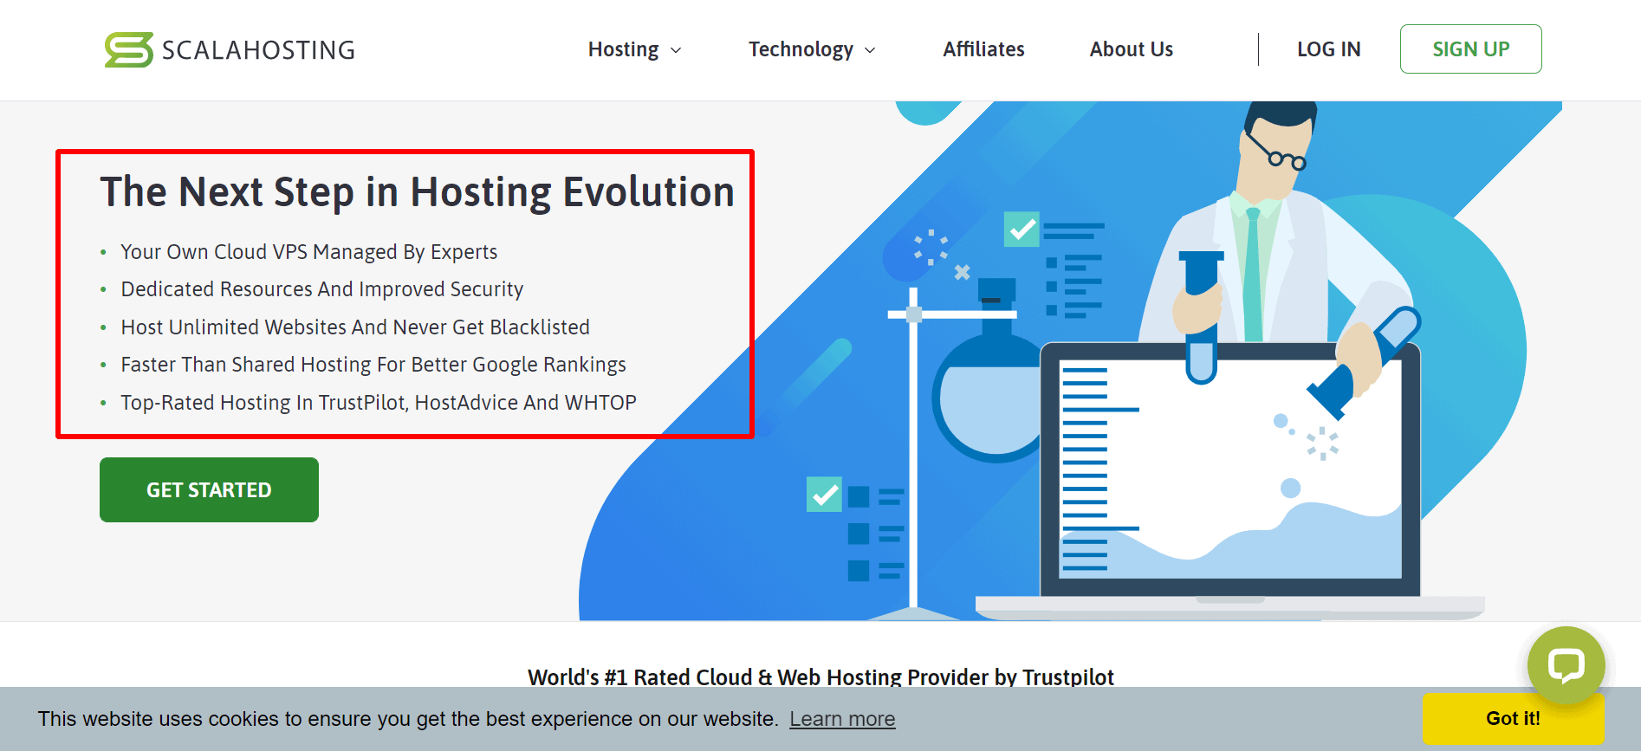The height and width of the screenshot is (751, 1641).
Task: Expand the Hosting menu chevron
Action: 677,50
